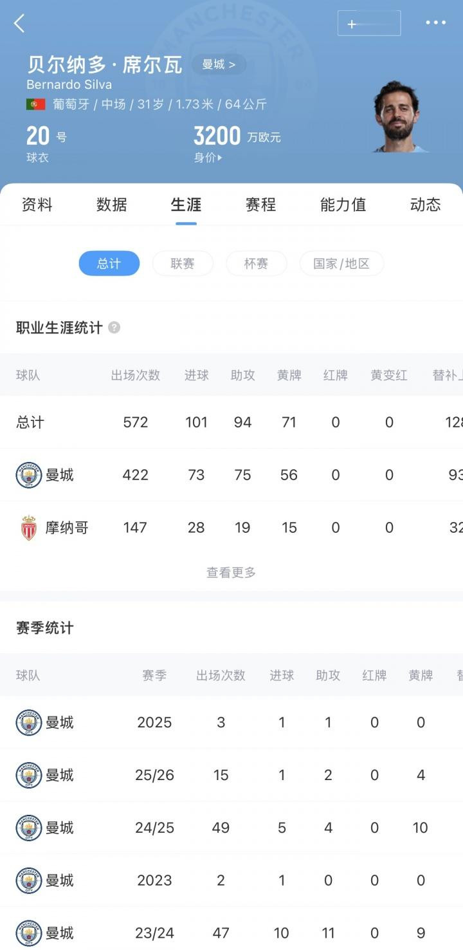The width and height of the screenshot is (463, 950).
Task: Select the 国家/地区 filter pill
Action: click(x=341, y=263)
